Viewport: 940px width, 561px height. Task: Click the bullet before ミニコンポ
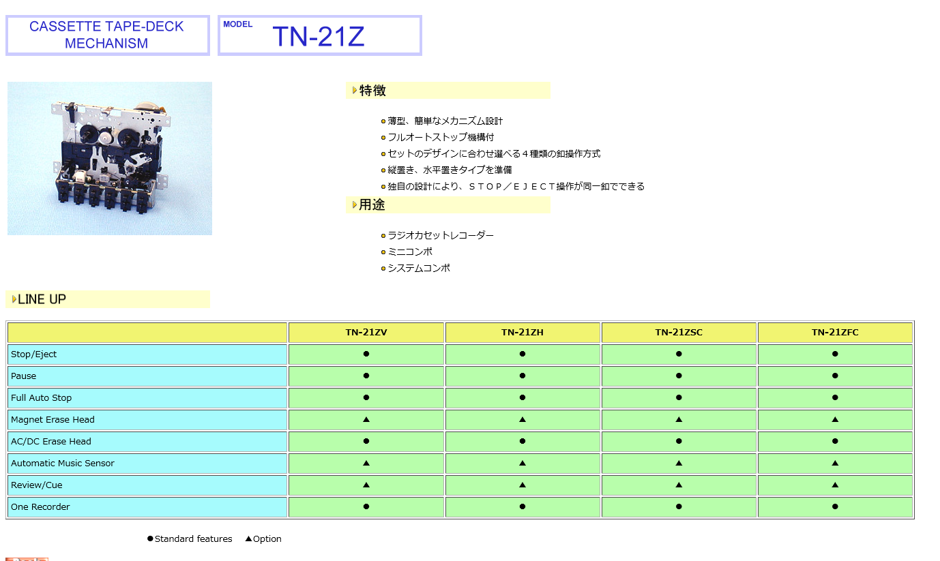click(x=383, y=252)
